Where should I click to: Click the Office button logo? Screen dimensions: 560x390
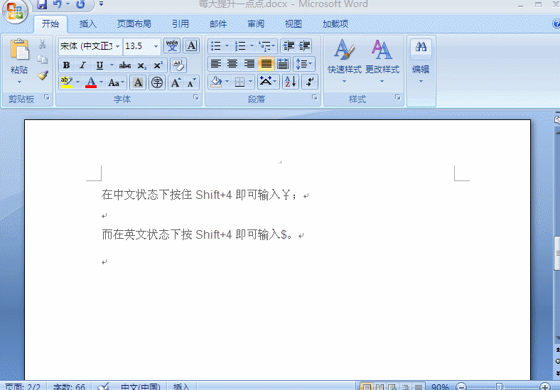click(x=15, y=11)
